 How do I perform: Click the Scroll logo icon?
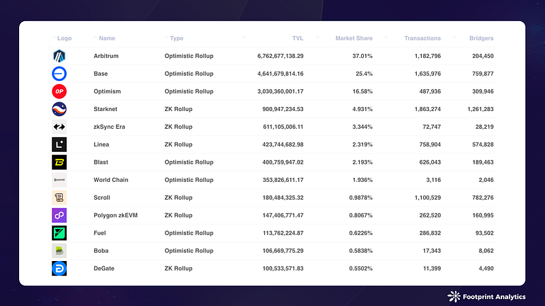[59, 198]
